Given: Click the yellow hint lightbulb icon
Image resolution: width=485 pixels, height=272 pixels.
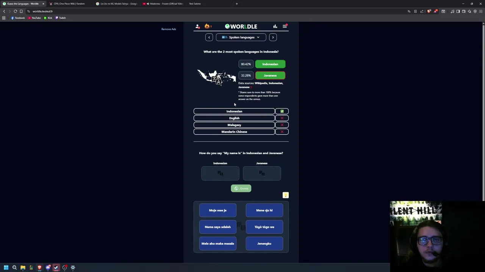Looking at the screenshot, I should [x=286, y=195].
